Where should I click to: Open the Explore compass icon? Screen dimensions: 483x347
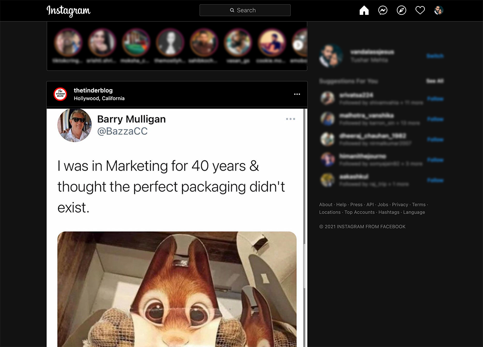tap(402, 10)
